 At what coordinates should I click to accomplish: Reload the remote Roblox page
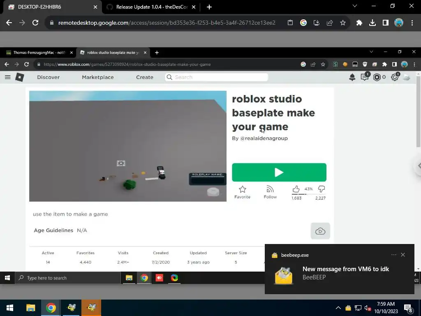pos(26,64)
